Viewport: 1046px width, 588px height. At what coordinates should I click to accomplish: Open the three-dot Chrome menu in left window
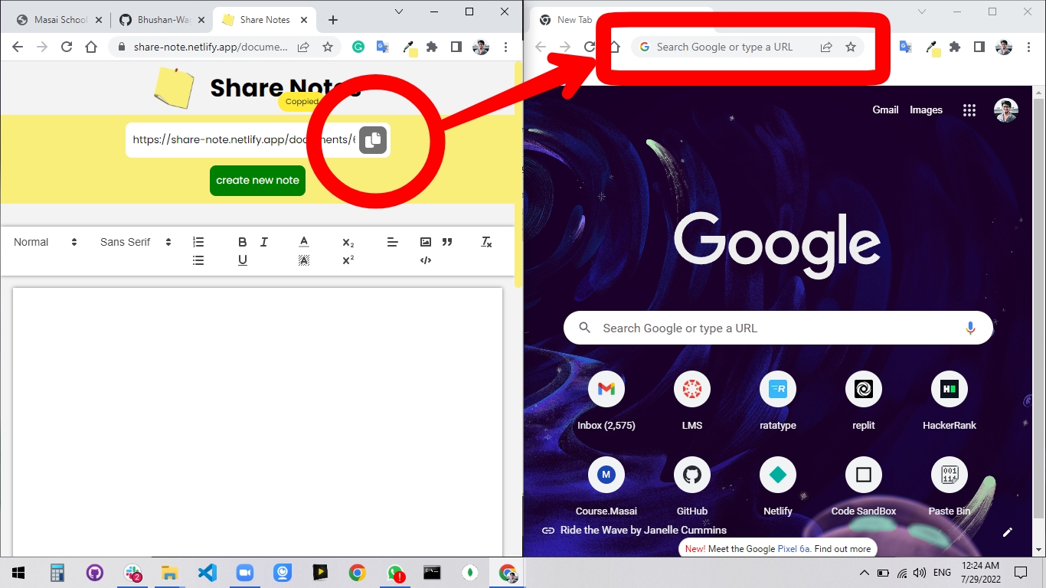(x=505, y=47)
